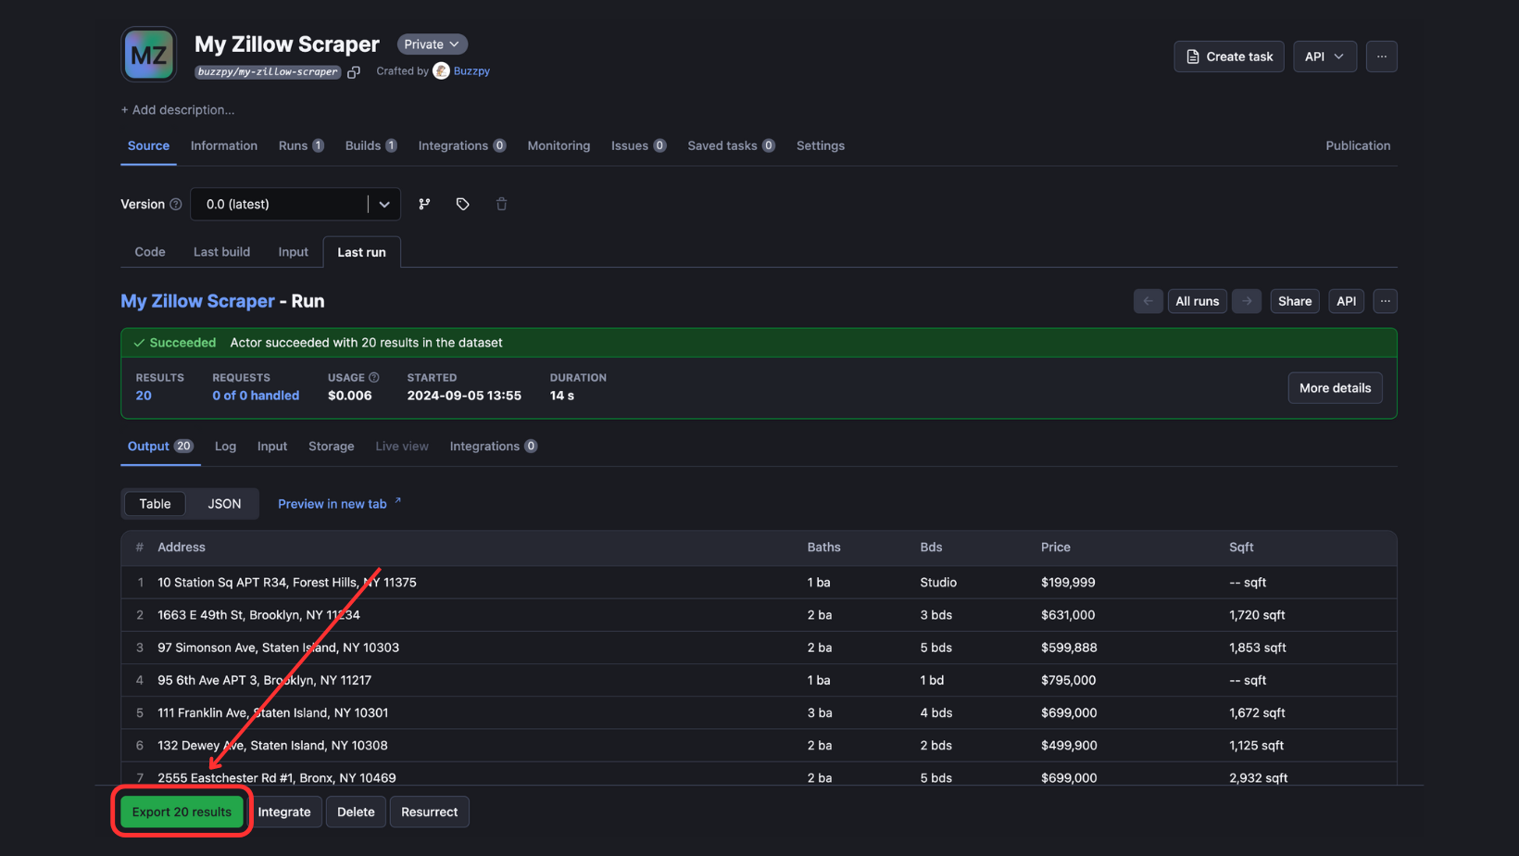Click the version branch icon
The width and height of the screenshot is (1519, 856).
(x=424, y=204)
